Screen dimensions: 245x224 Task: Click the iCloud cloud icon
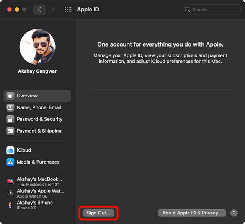10,150
